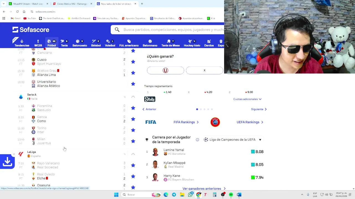Toggle favorite star for Rayo Vallecano match
This screenshot has width=355, height=199.
coord(133,165)
